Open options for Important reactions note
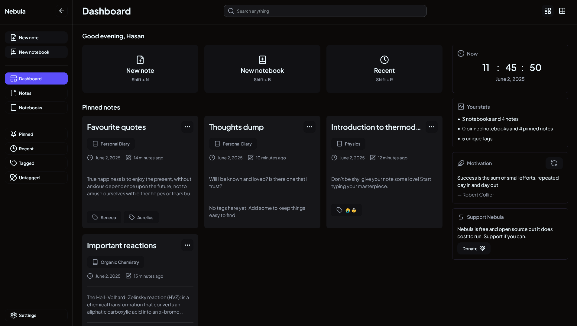577x326 pixels. click(187, 245)
